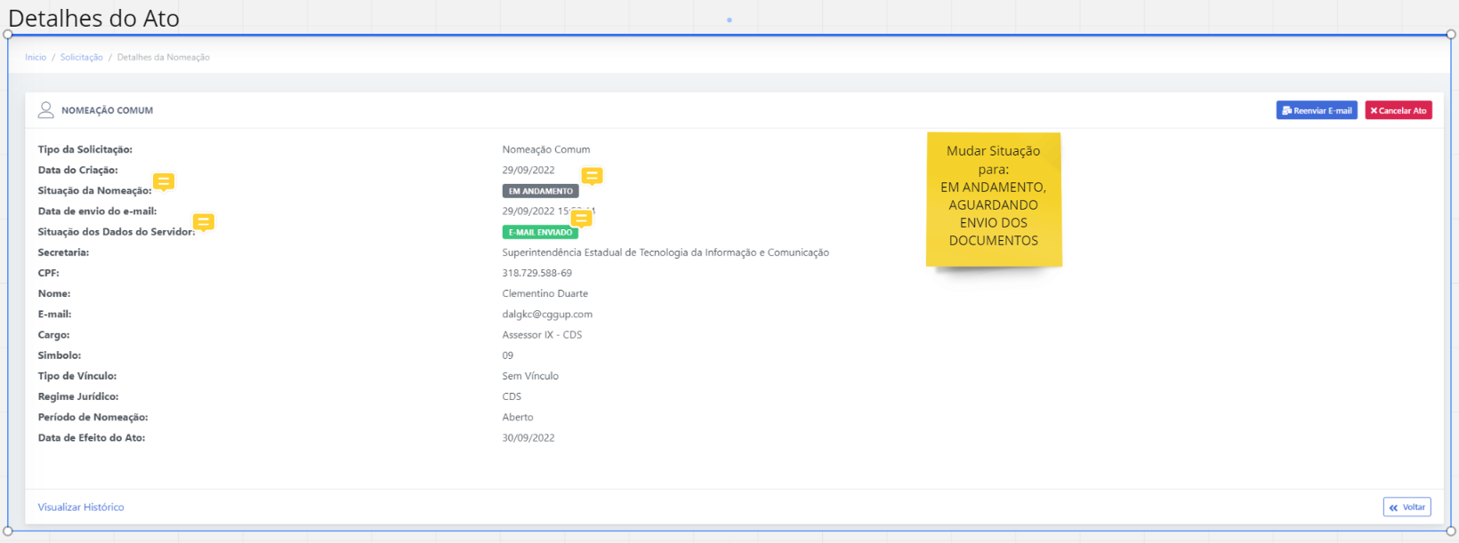Open comment icon beside Situação dos Dados do Servidor

tap(204, 221)
